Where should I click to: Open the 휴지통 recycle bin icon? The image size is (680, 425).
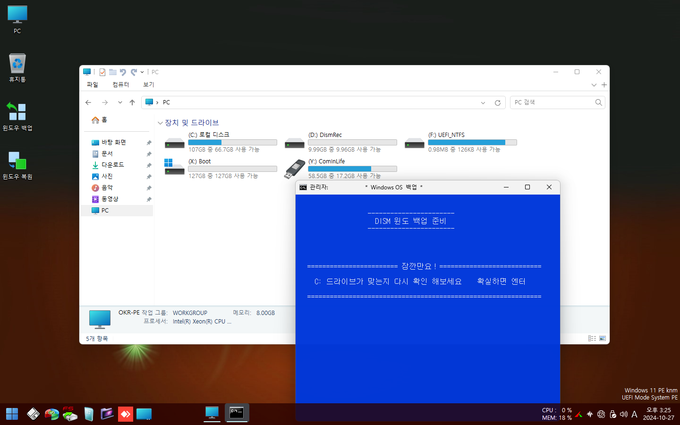tap(17, 68)
